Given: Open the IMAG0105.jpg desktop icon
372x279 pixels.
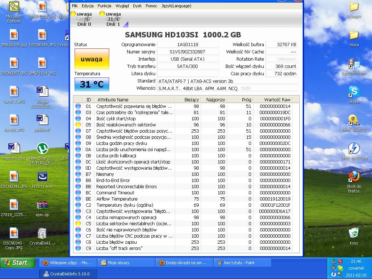Looking at the screenshot, I should pos(14,38).
